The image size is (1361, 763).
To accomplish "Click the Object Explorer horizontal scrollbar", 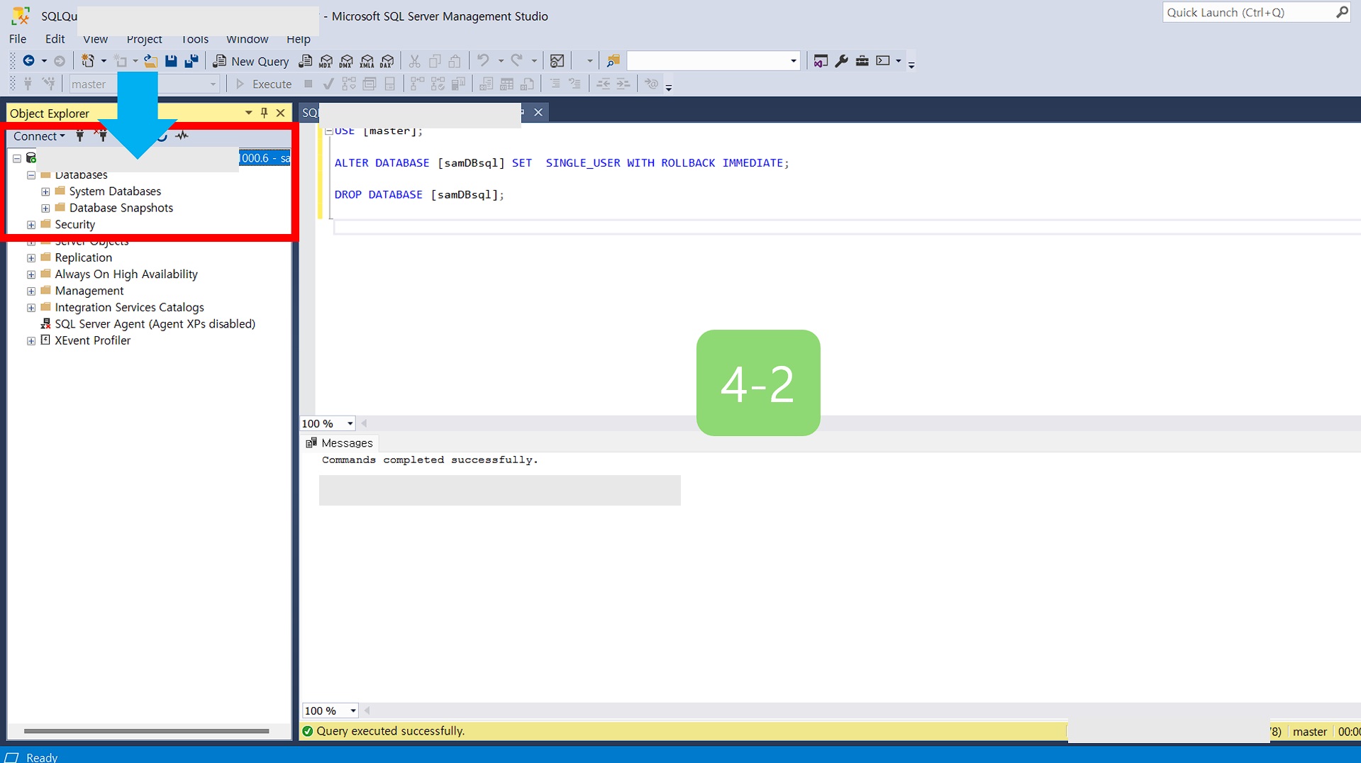I will [x=146, y=731].
